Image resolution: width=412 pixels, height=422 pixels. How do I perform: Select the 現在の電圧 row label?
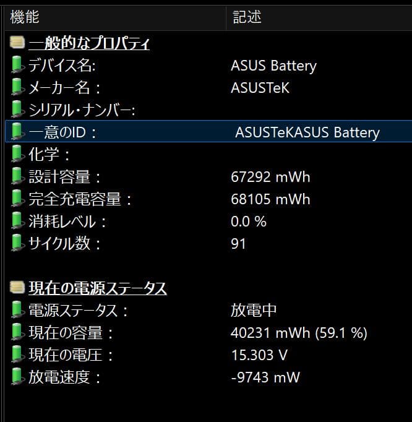click(x=71, y=355)
